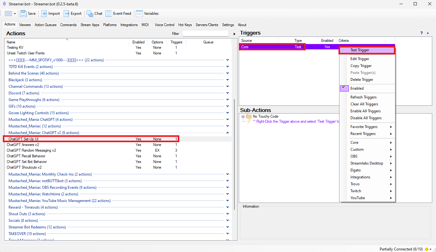This screenshot has width=436, height=252.
Task: Switch to the Voice Control tab
Action: coord(164,25)
